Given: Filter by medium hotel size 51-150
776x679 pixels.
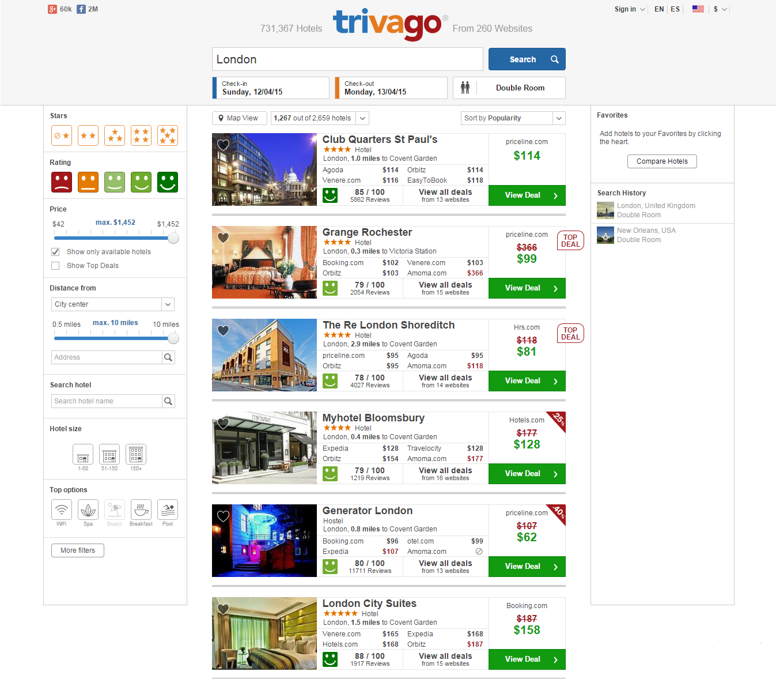Looking at the screenshot, I should point(109,455).
